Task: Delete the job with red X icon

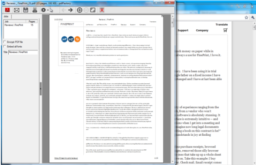Action: point(102,10)
